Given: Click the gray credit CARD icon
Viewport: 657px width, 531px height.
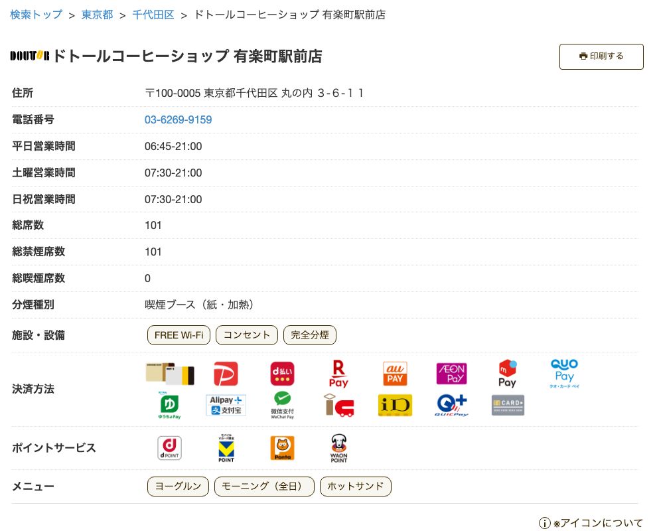Looking at the screenshot, I should click(x=508, y=406).
